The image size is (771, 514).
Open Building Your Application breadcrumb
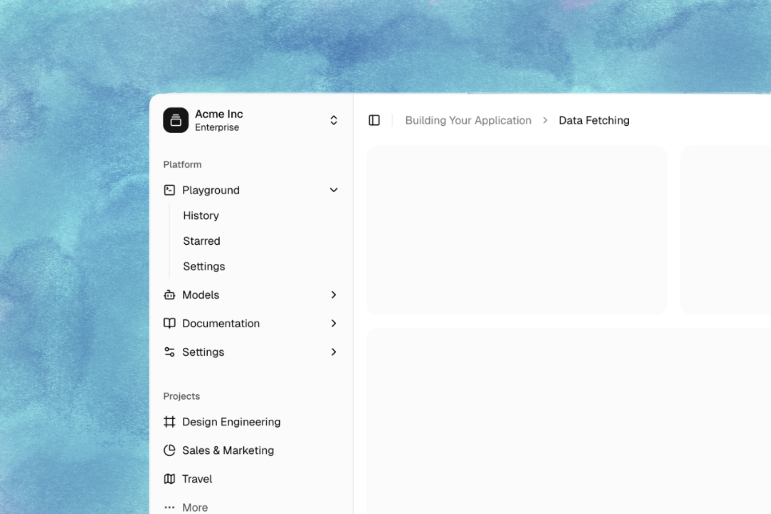click(x=468, y=120)
